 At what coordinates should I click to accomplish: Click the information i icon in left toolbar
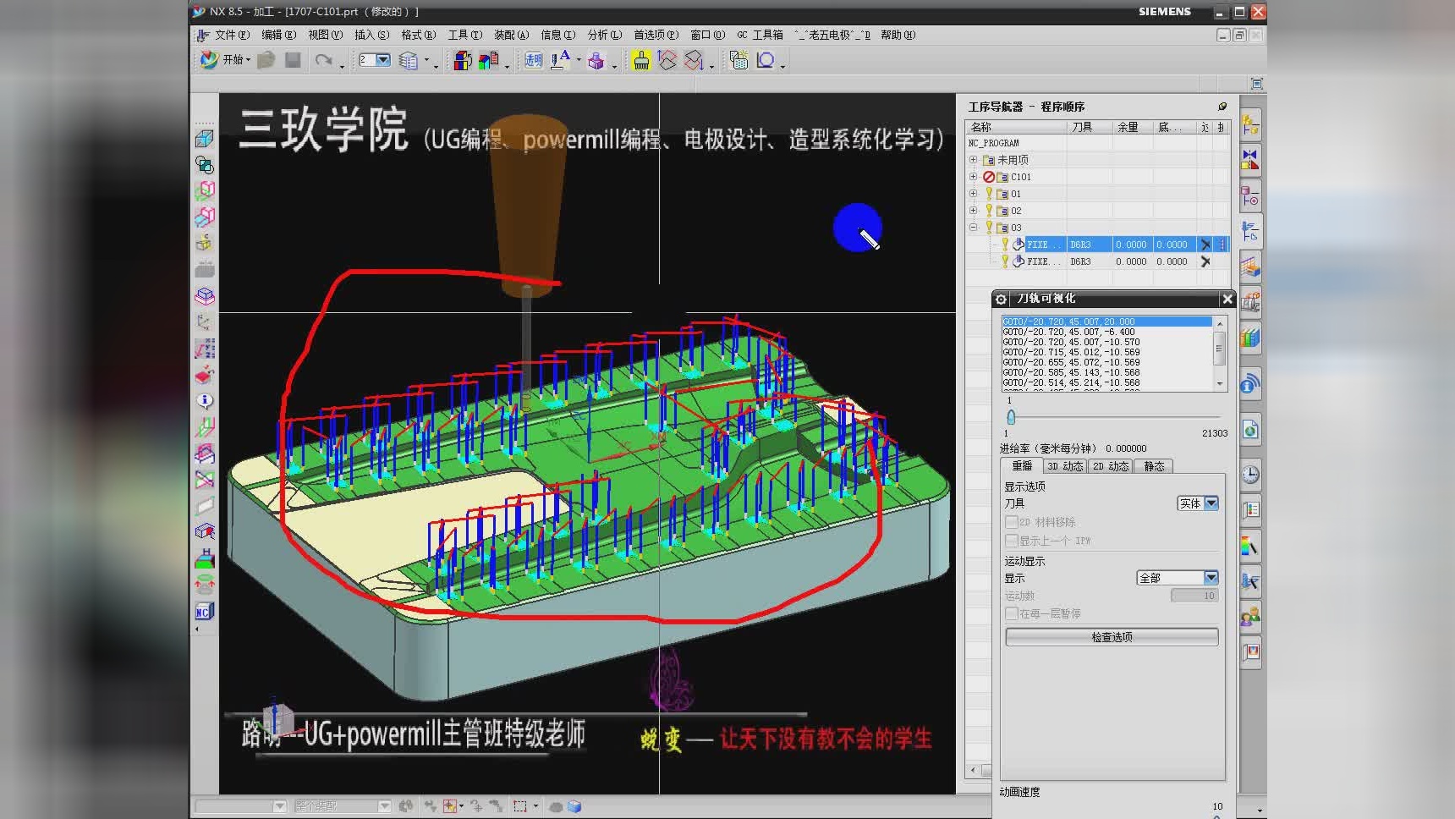pos(205,401)
